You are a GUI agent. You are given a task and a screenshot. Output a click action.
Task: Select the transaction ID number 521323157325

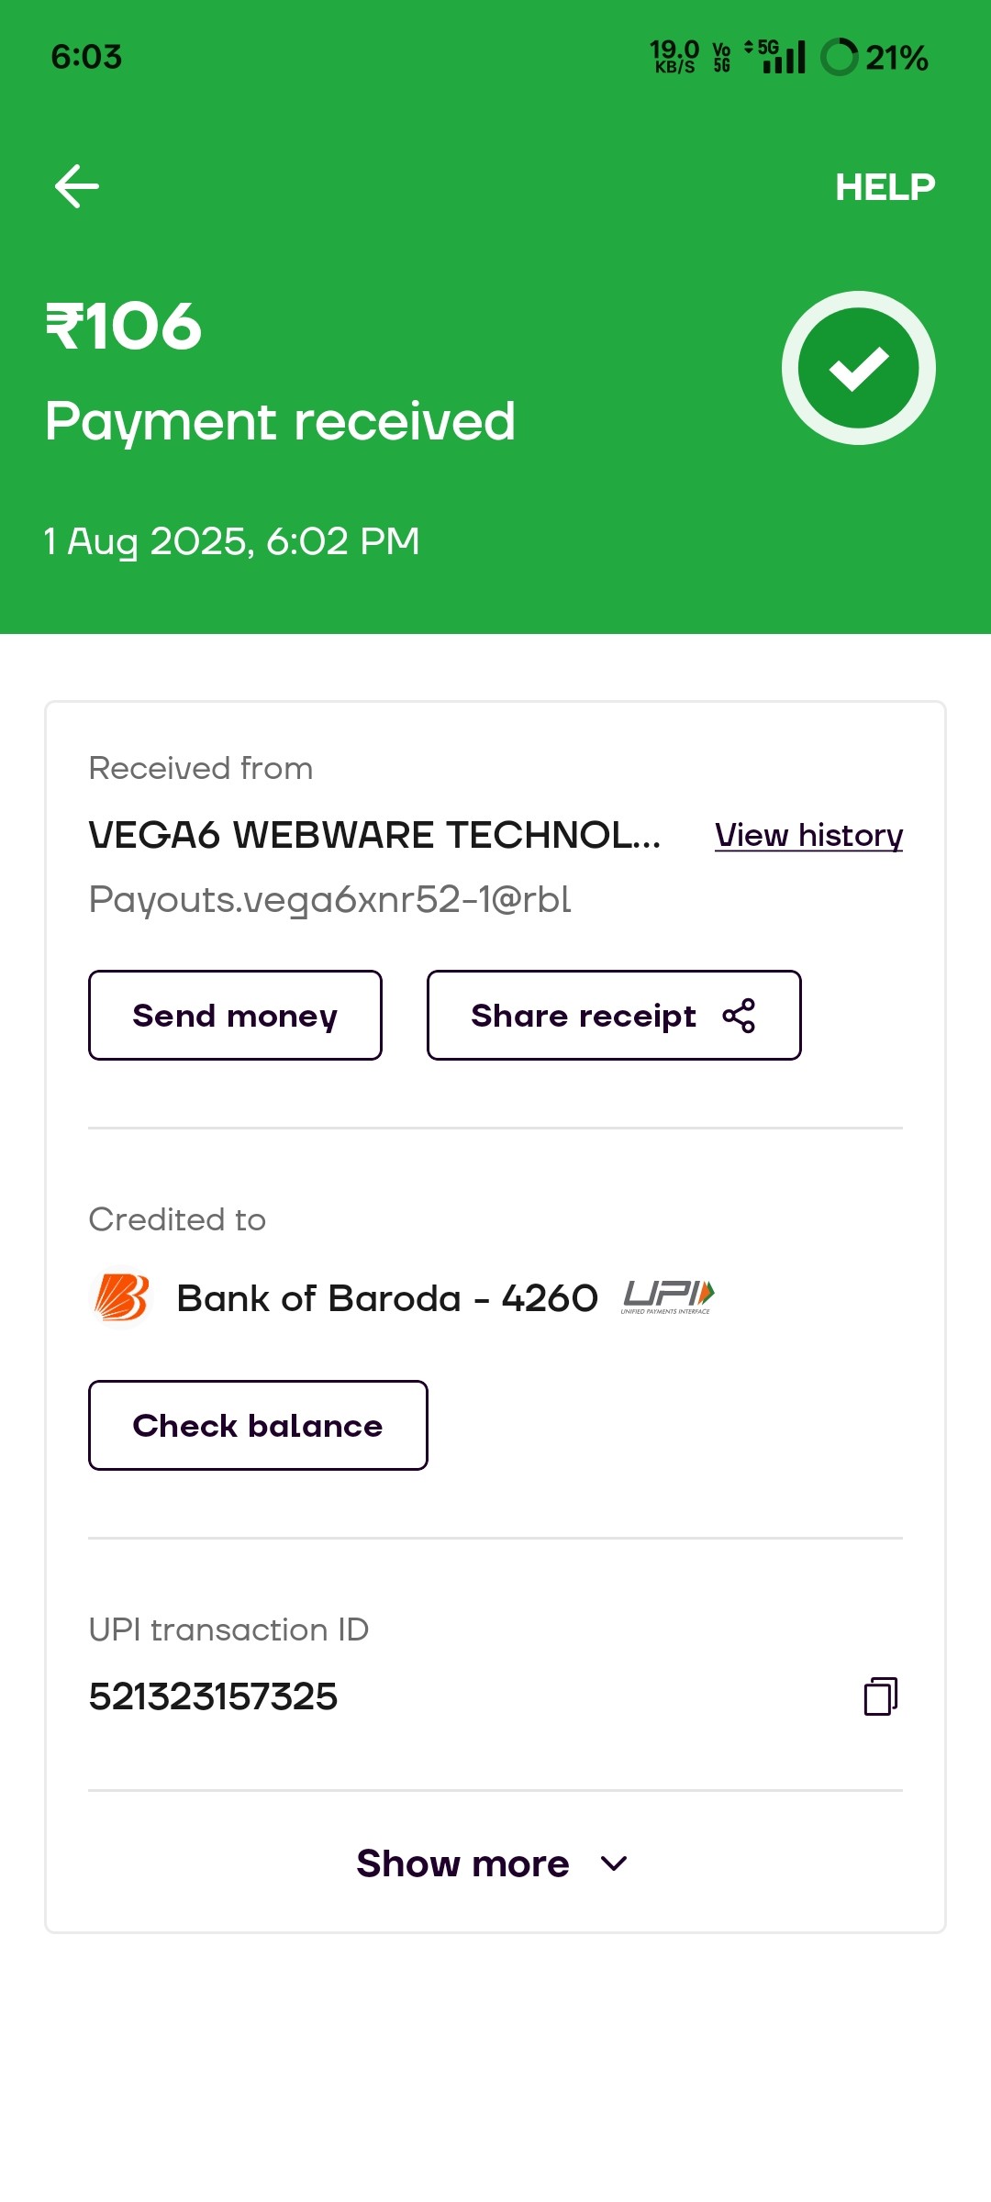point(213,1696)
